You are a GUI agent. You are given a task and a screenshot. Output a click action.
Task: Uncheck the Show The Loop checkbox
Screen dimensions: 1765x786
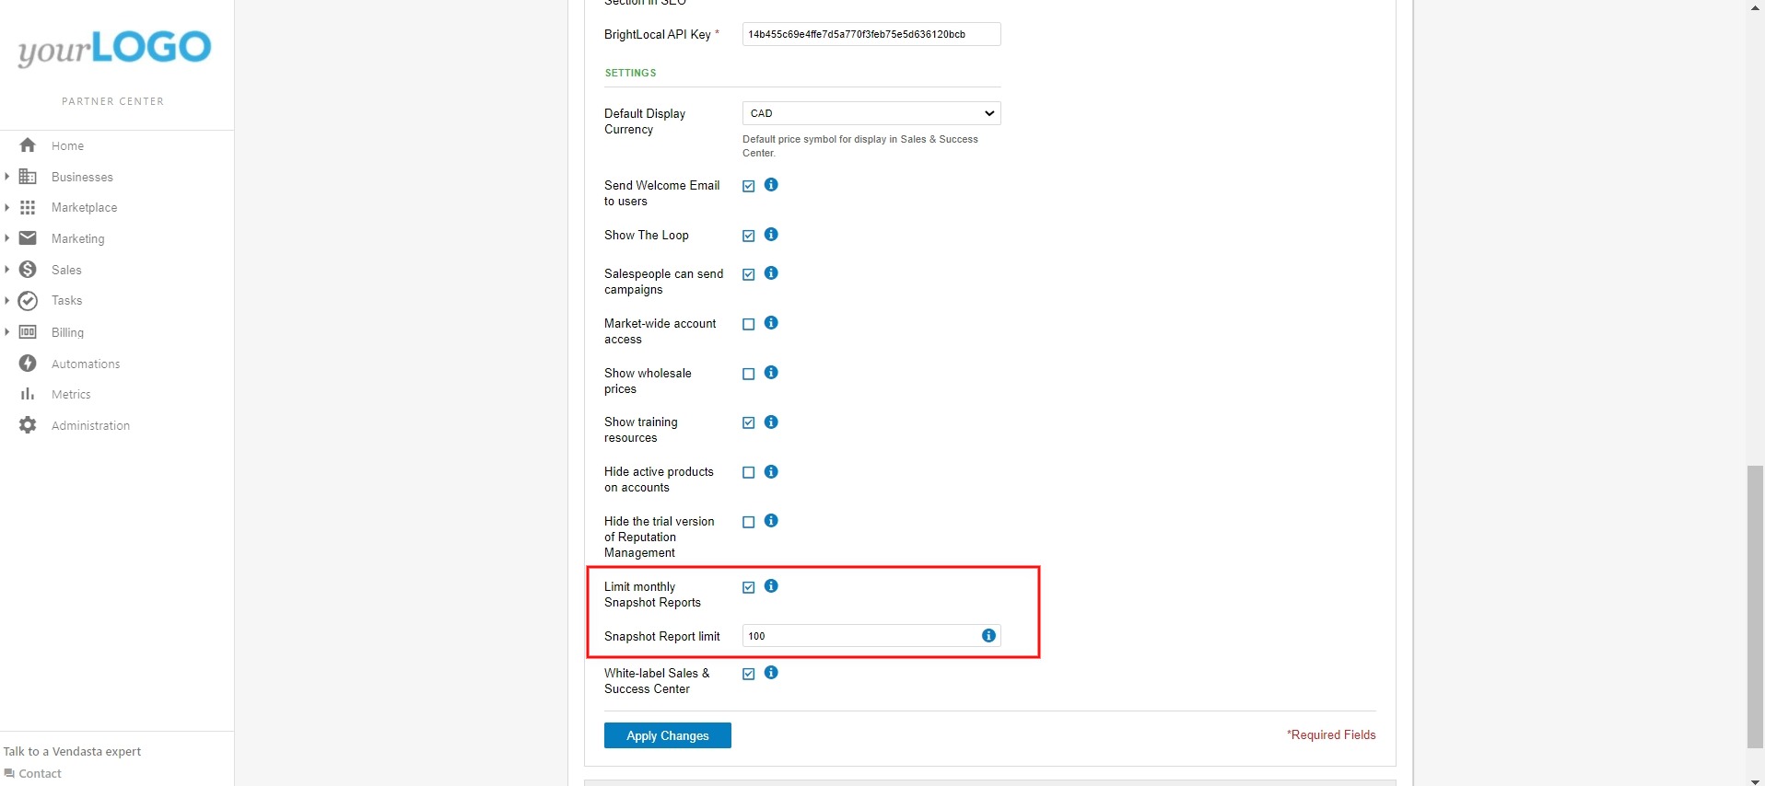748,236
